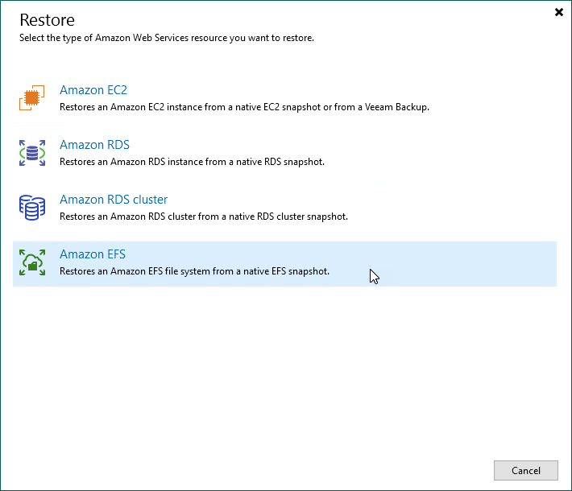Open the Amazon EC2 restore option
Image resolution: width=572 pixels, height=491 pixels.
(x=93, y=90)
